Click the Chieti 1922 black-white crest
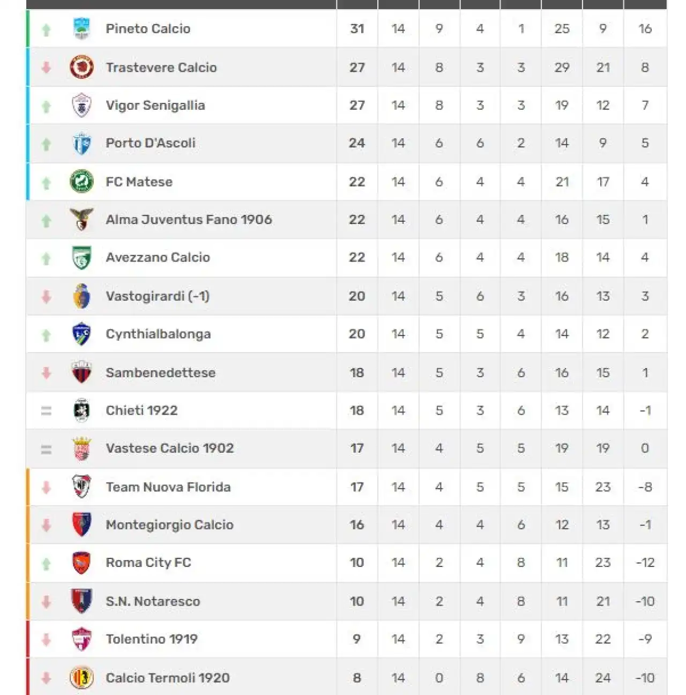 tap(81, 410)
